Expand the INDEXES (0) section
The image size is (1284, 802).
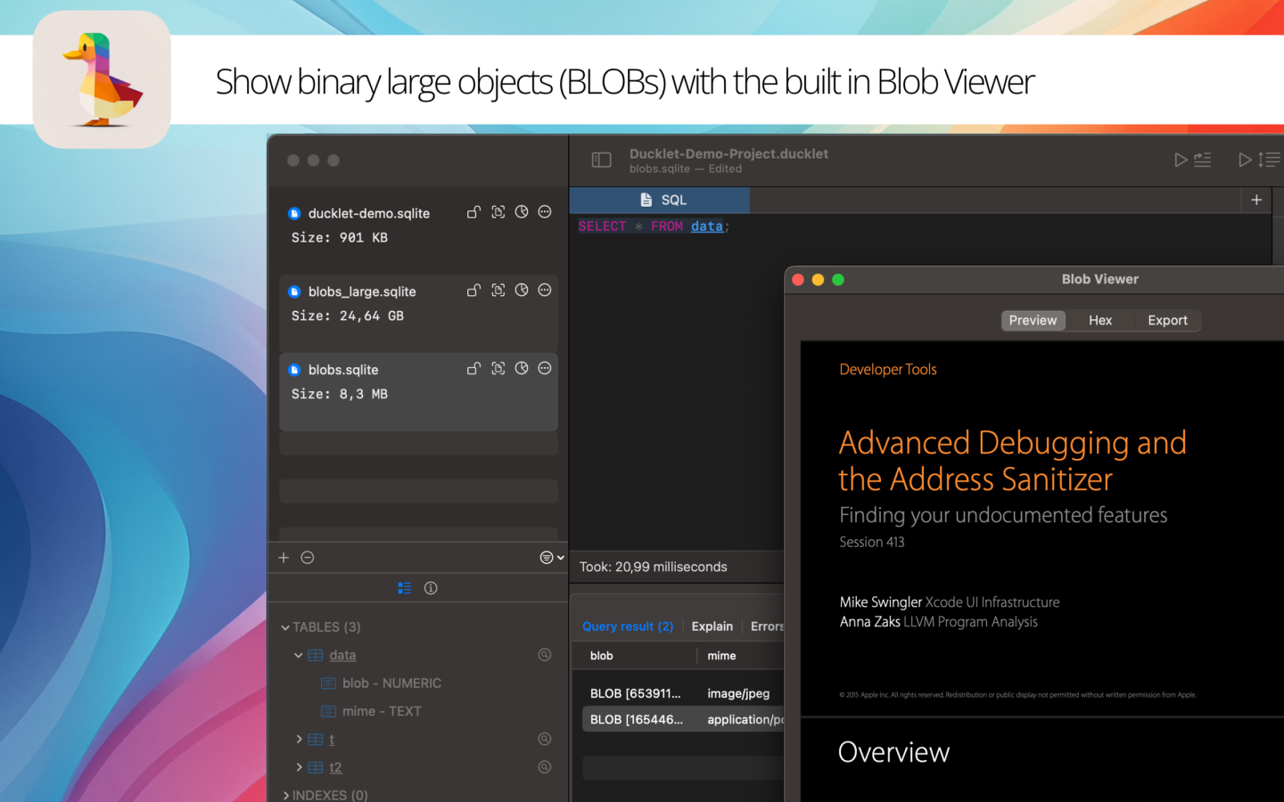click(x=285, y=796)
